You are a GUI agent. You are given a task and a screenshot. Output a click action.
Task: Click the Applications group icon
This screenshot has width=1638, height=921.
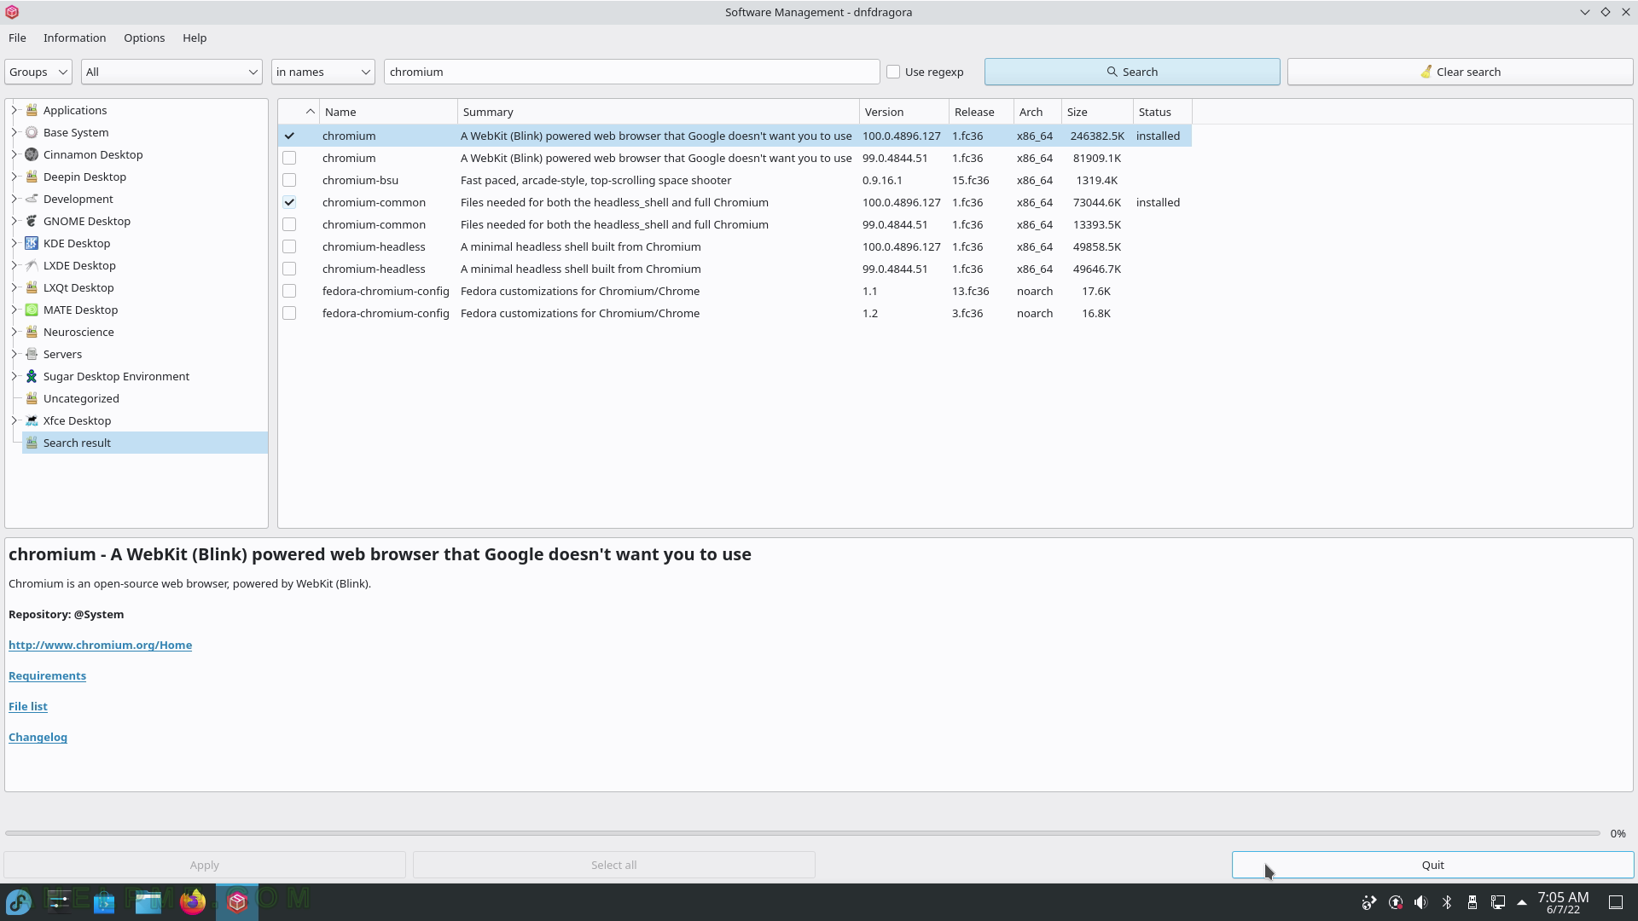tap(32, 110)
